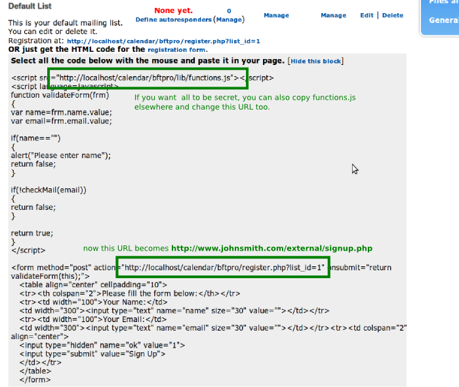Click the 'Your Name:' table cell code
The image size is (459, 387).
93,302
